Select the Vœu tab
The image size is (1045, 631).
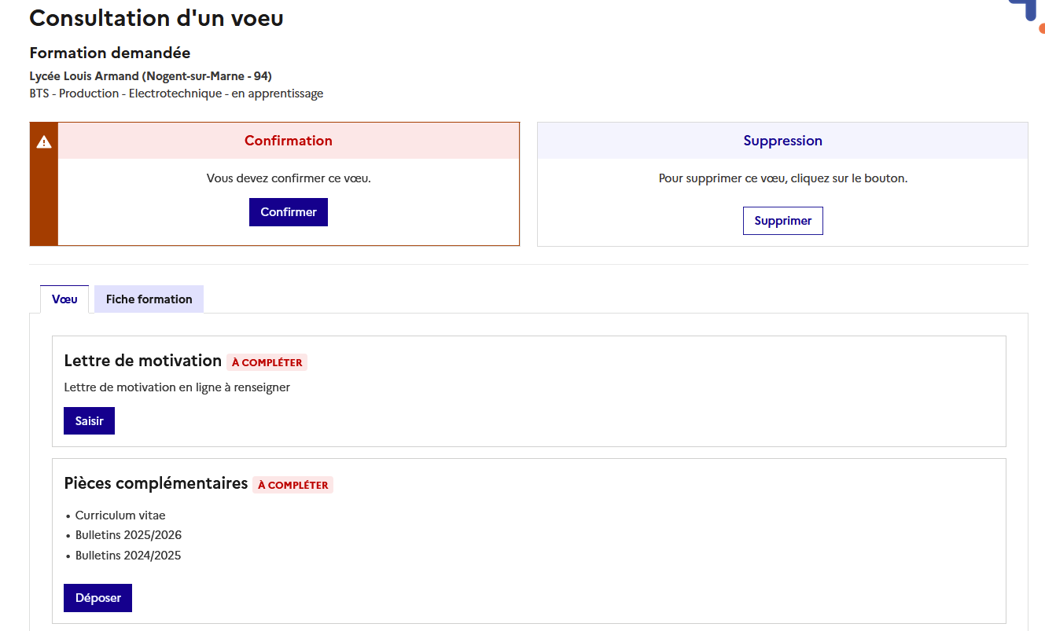click(64, 299)
